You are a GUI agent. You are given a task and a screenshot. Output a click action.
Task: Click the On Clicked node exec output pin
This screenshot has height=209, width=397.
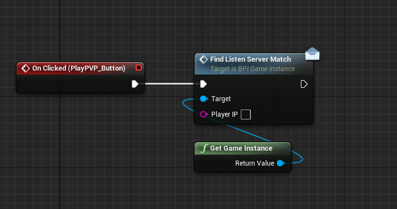tap(135, 84)
